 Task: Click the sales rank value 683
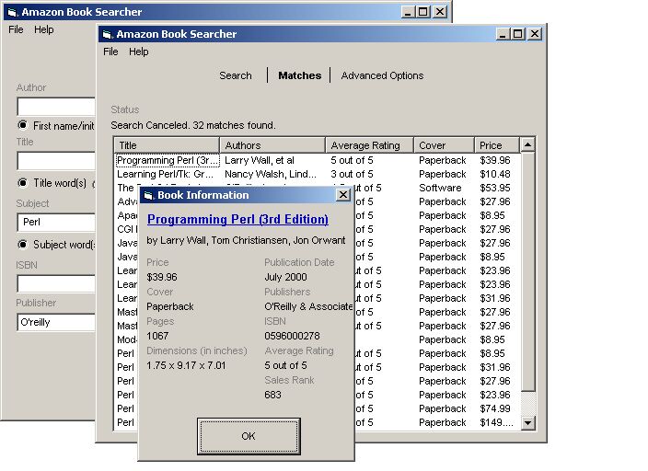[x=272, y=395]
